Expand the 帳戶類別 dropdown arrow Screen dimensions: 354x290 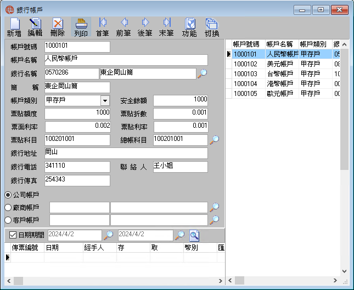105,100
